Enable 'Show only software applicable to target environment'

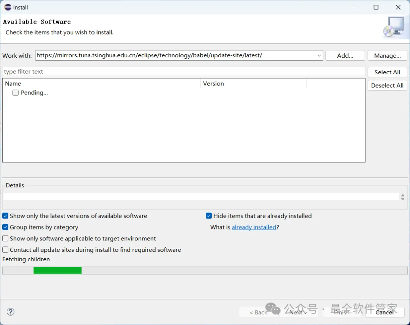[5, 239]
